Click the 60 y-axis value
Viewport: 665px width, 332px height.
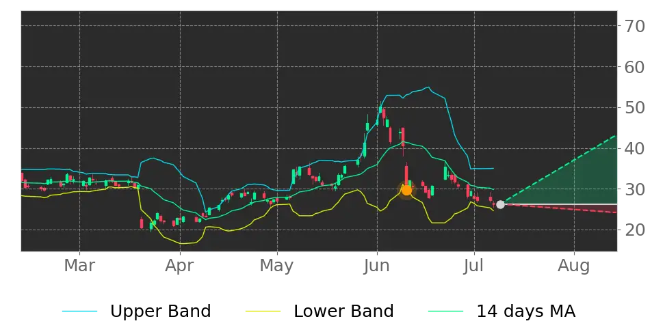[635, 67]
